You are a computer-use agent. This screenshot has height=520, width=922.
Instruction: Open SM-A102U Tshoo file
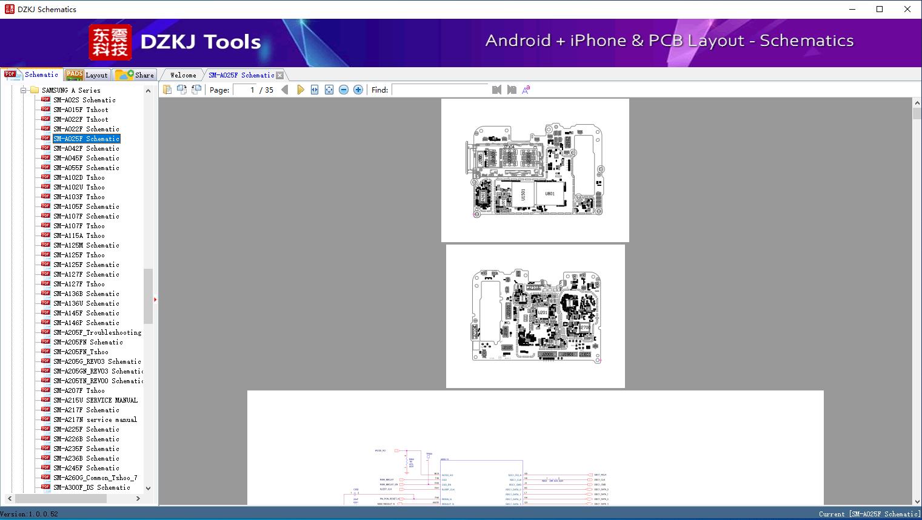click(x=79, y=187)
